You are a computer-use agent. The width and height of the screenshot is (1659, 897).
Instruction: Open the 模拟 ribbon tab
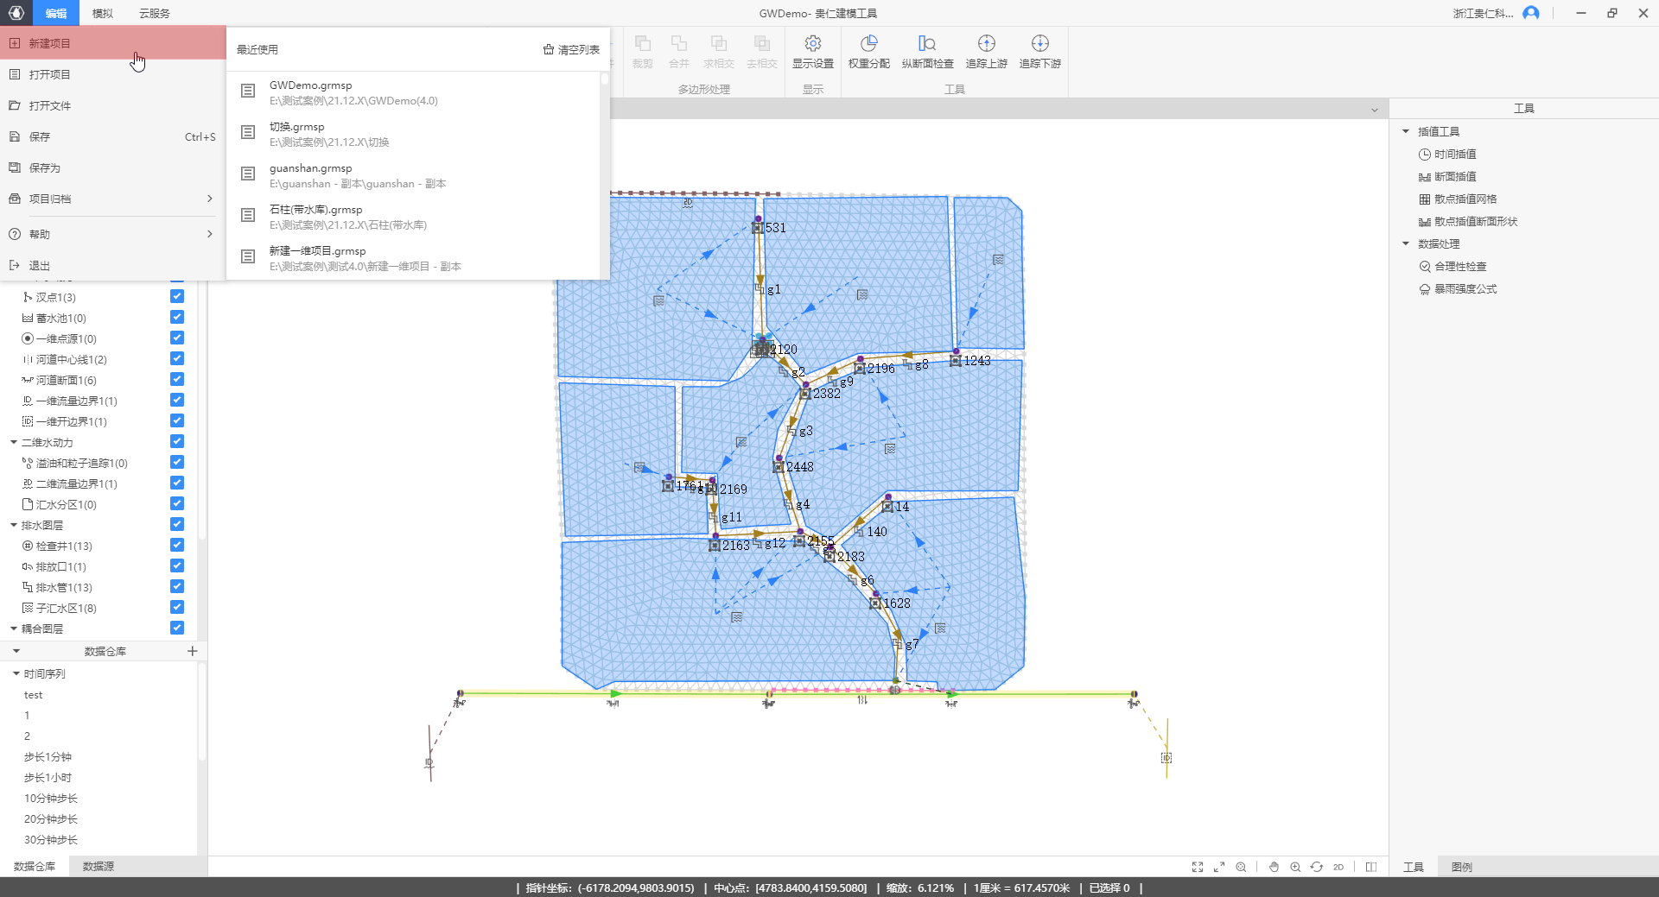point(103,13)
